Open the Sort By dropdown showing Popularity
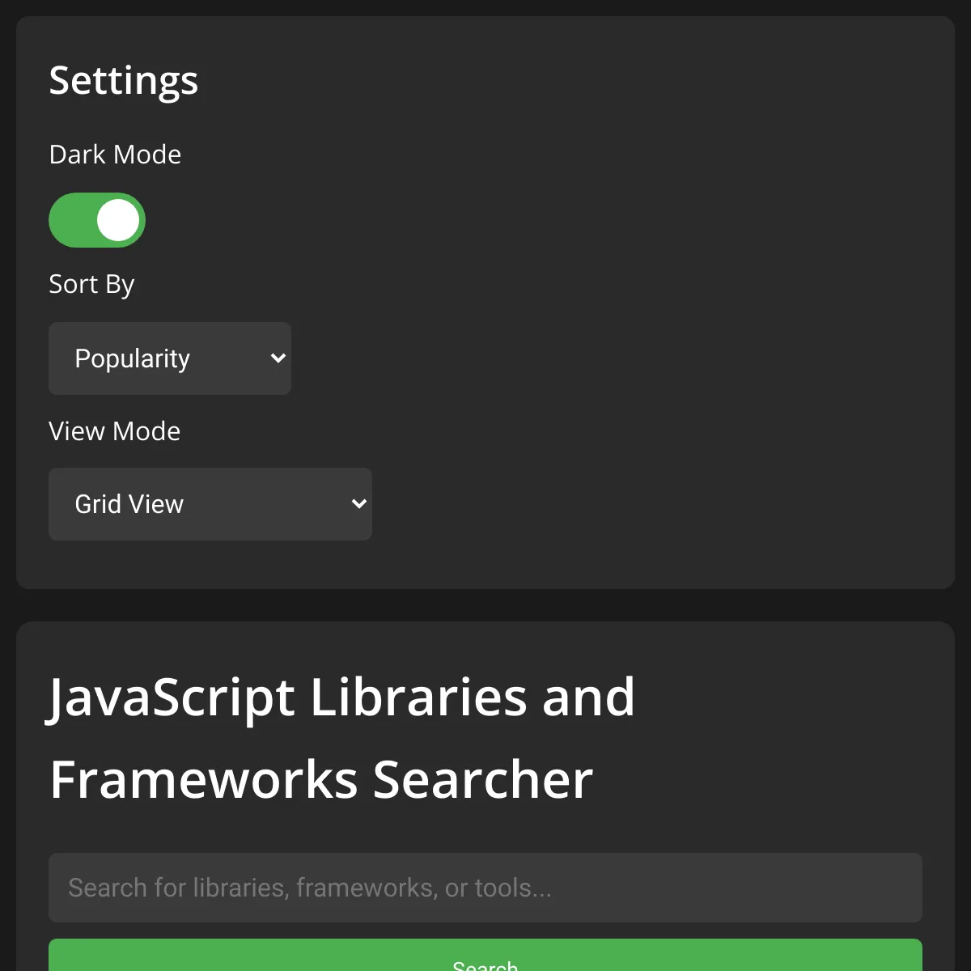Screen dimensions: 971x971 [170, 358]
